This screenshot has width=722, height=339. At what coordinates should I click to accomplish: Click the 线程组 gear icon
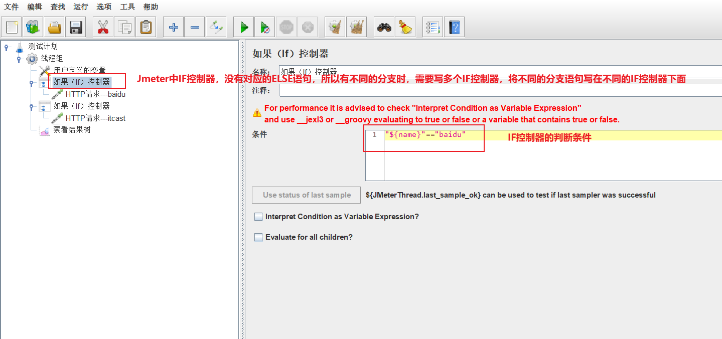(x=32, y=59)
